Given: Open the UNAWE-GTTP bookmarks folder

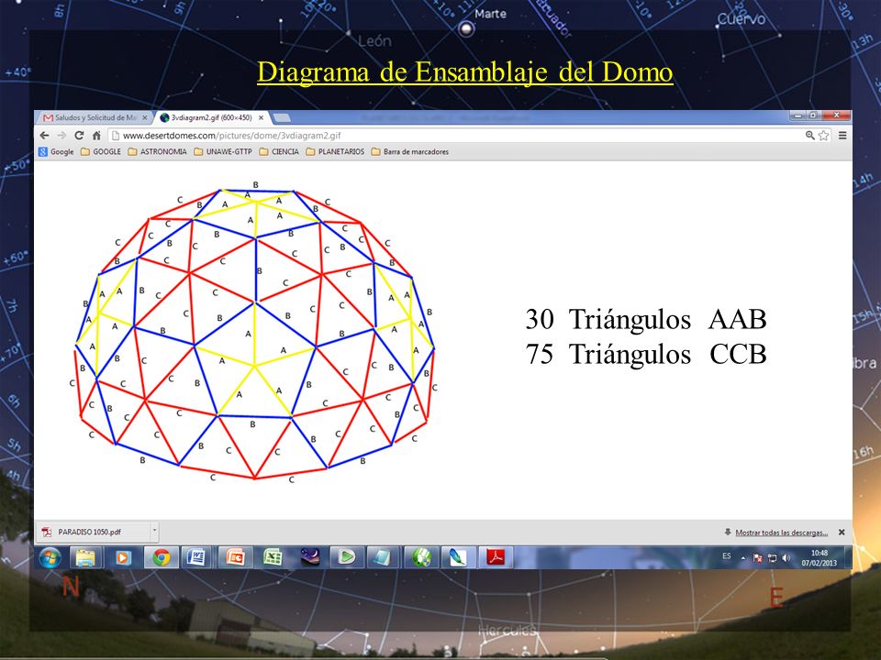Looking at the screenshot, I should pos(223,151).
